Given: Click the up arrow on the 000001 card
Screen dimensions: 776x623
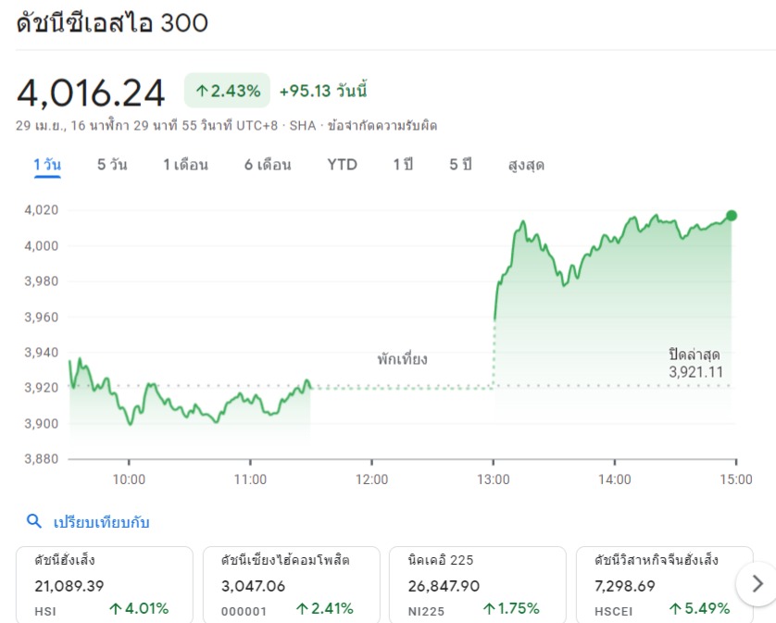Looking at the screenshot, I should (302, 609).
